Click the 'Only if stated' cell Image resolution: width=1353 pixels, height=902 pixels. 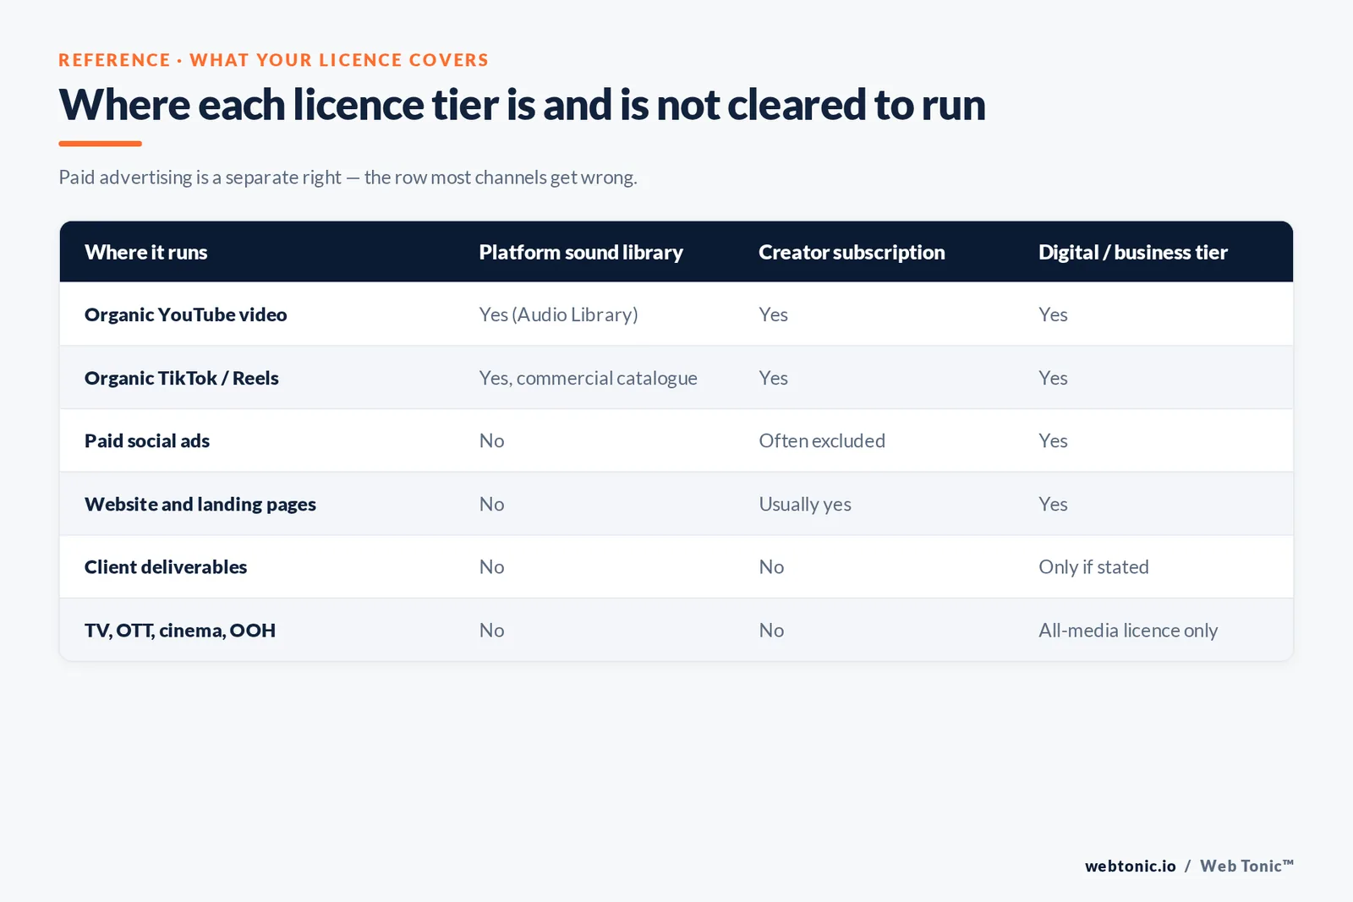click(x=1093, y=566)
